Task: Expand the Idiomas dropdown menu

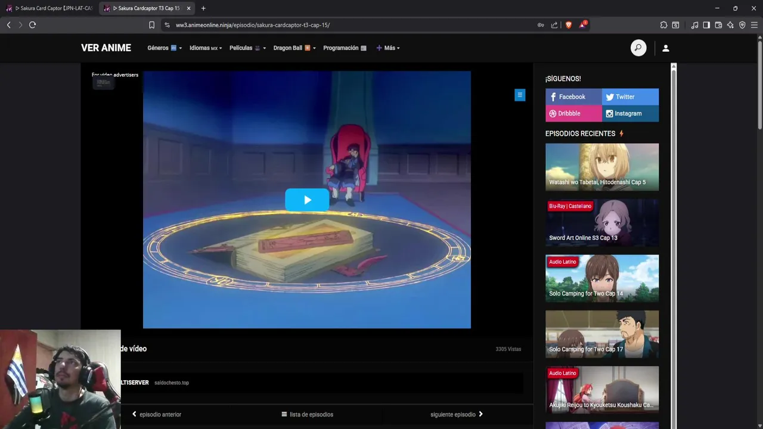Action: click(x=206, y=48)
